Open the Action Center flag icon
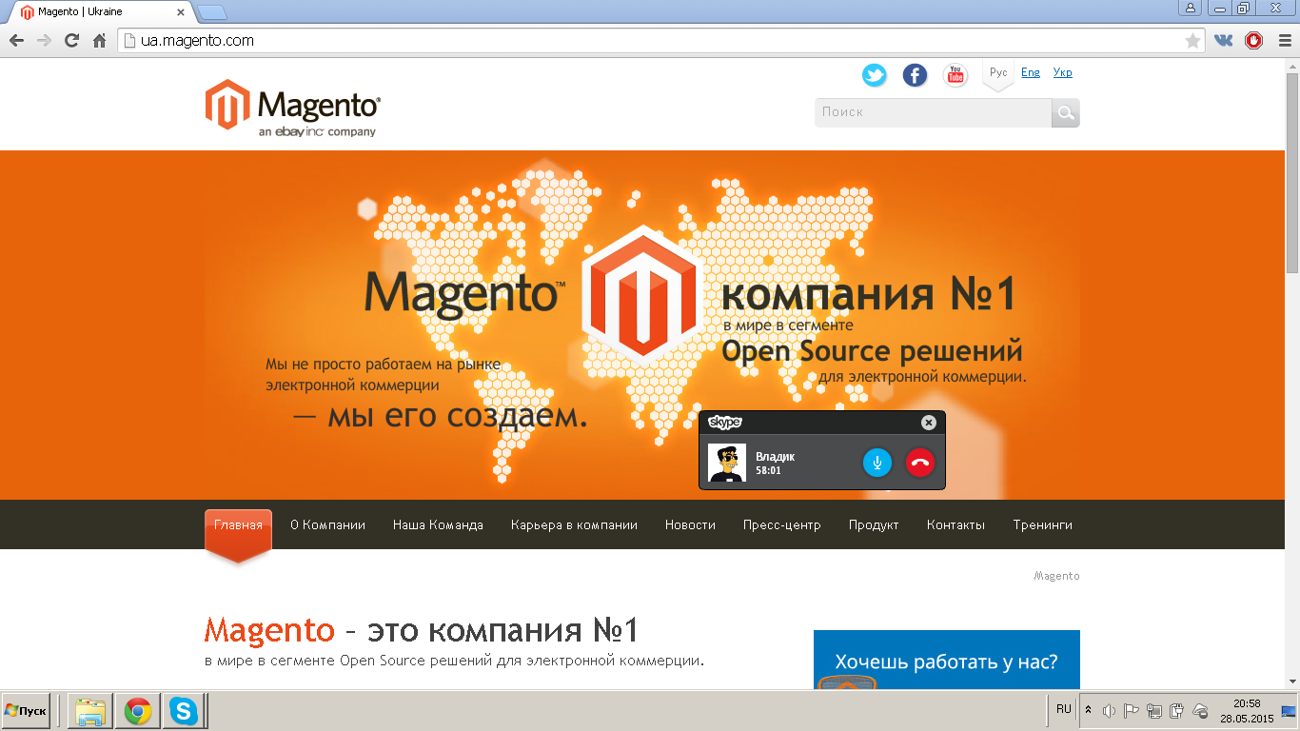Screen dimensions: 1300x731 tap(1132, 711)
